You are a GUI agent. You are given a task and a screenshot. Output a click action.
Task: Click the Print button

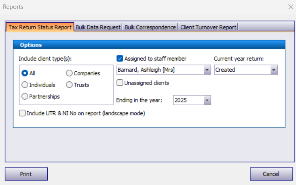pos(26,174)
